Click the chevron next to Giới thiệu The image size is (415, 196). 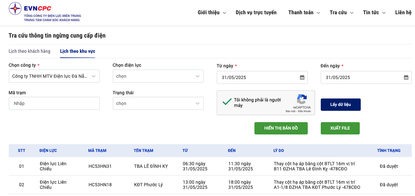click(x=224, y=13)
